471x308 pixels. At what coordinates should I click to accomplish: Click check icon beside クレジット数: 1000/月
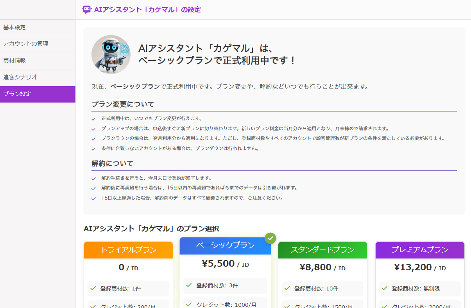(x=189, y=304)
